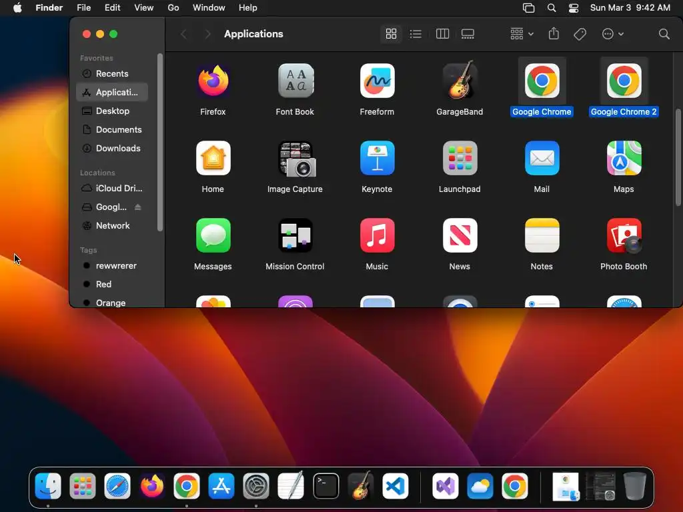Open iCloud Drive in sidebar

click(112, 189)
